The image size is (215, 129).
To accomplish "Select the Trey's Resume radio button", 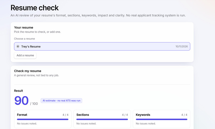I will [18, 47].
